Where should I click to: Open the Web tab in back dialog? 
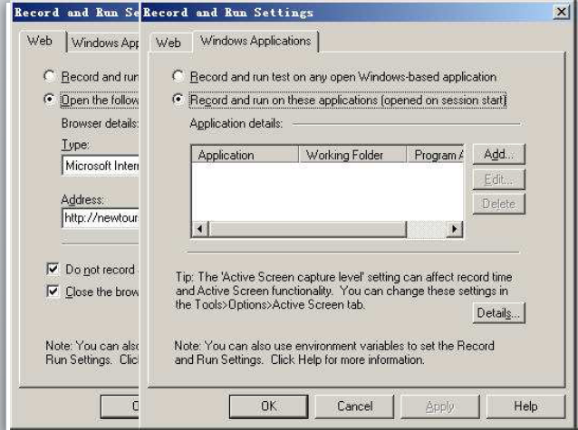click(40, 41)
